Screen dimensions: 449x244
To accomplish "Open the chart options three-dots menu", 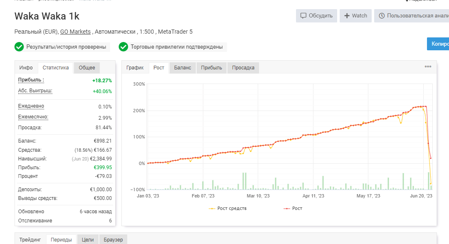I will (x=428, y=67).
